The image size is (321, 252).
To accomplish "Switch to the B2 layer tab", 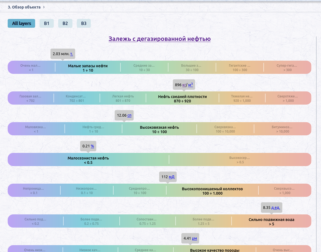I will click(65, 23).
